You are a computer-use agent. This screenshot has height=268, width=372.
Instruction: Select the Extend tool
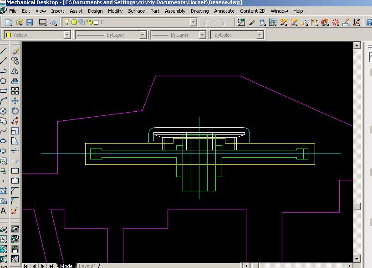(15, 161)
